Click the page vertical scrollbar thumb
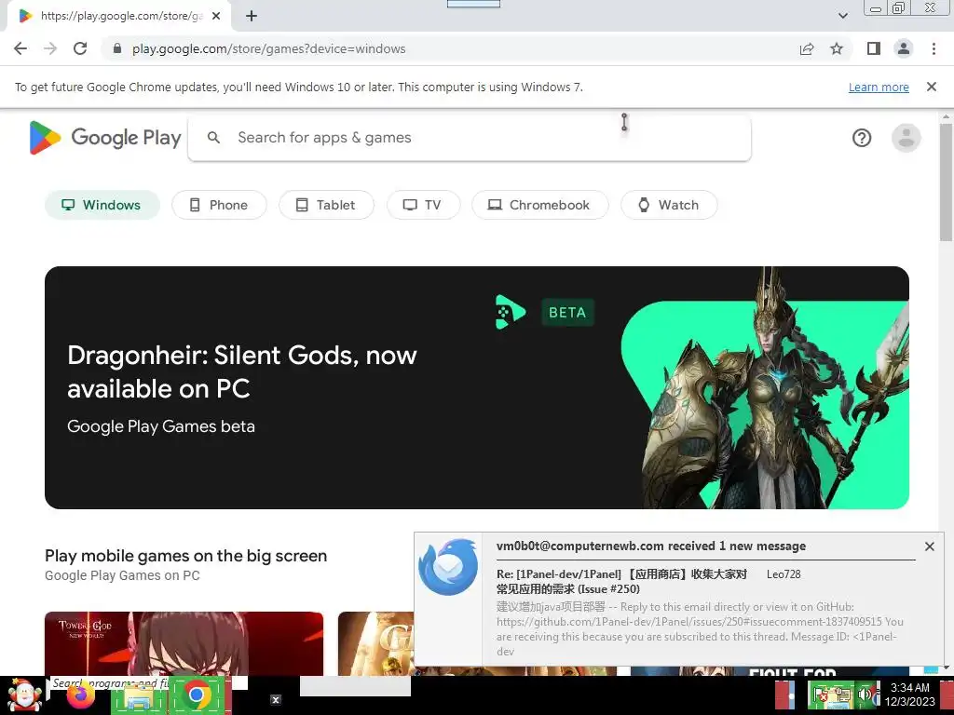This screenshot has width=954, height=715. pos(946,182)
